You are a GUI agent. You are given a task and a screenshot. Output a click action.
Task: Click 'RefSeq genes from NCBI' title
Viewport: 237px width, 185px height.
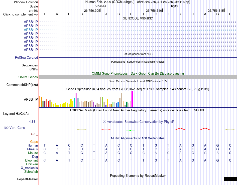138,54
